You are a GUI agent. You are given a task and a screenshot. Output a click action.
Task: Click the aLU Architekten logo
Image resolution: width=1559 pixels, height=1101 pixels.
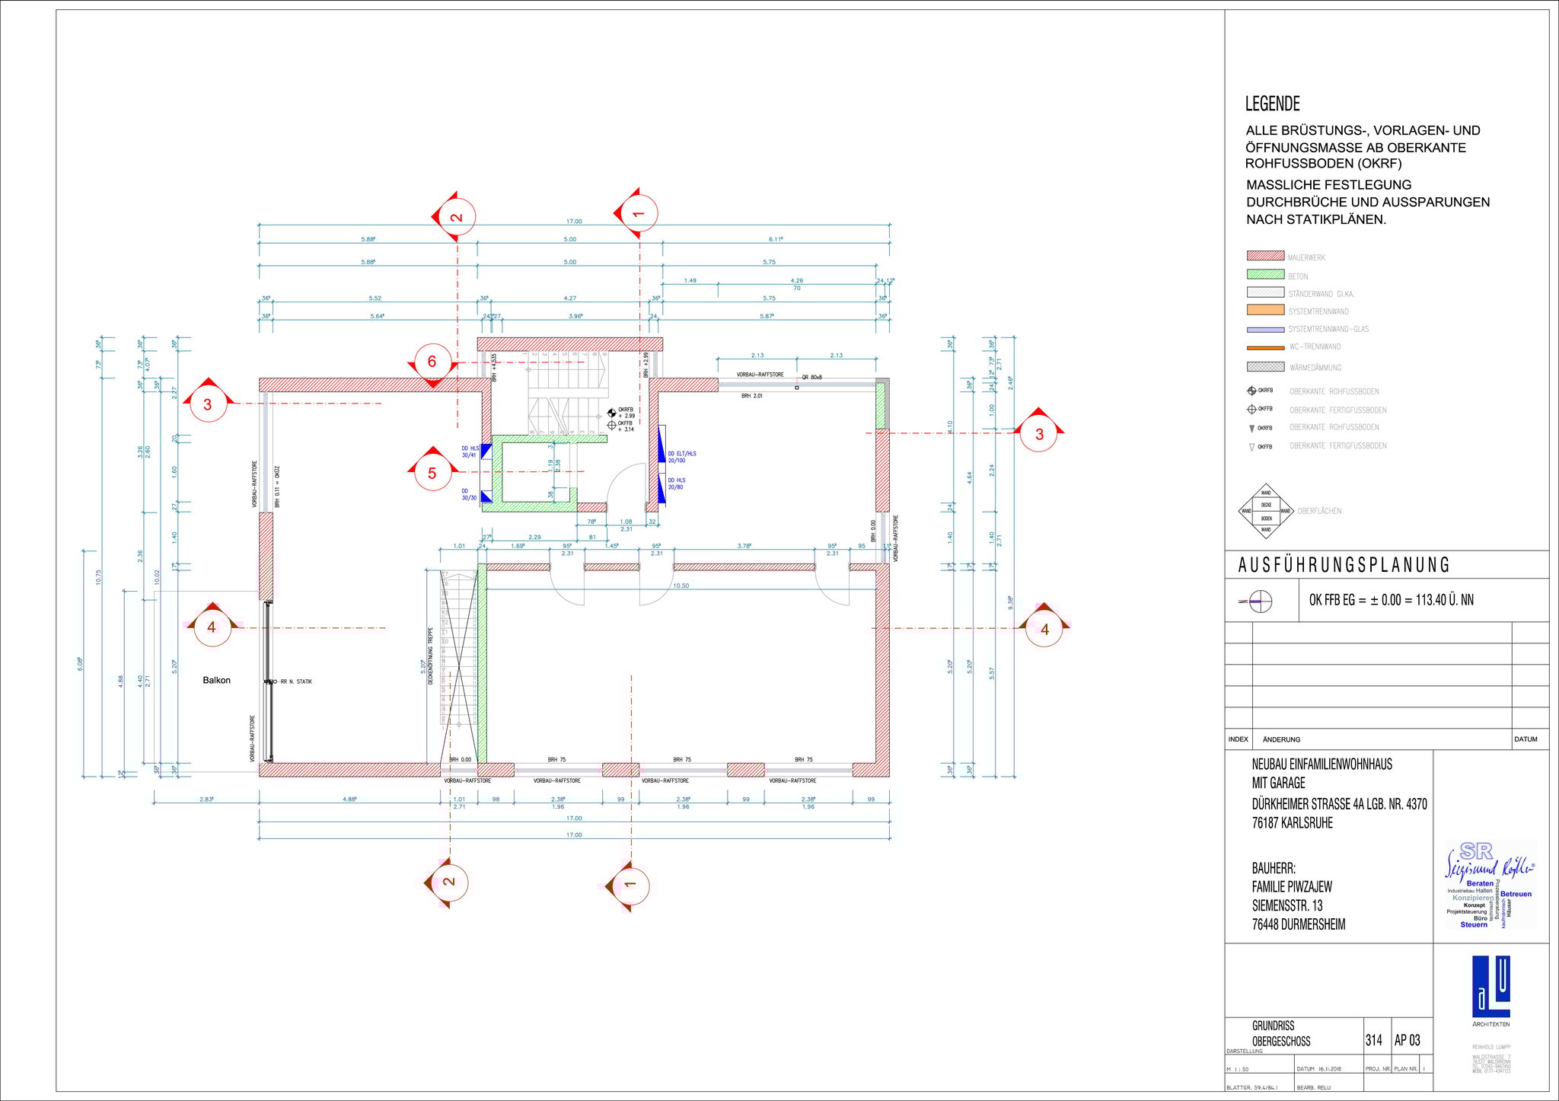coord(1490,988)
